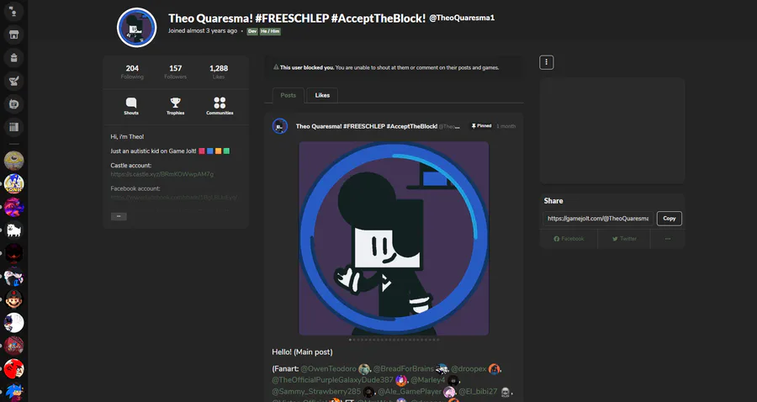Open the white dog community avatar

pyautogui.click(x=14, y=230)
